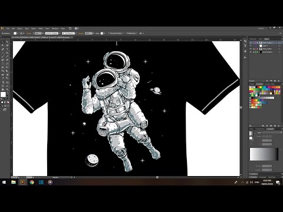Select the Pen tool
Screen dimensions: 283x212
(3, 49)
